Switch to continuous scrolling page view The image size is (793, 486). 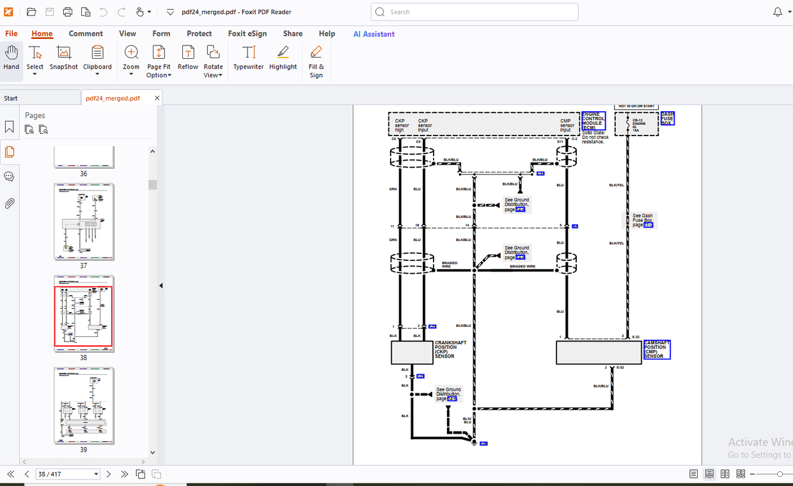(709, 474)
